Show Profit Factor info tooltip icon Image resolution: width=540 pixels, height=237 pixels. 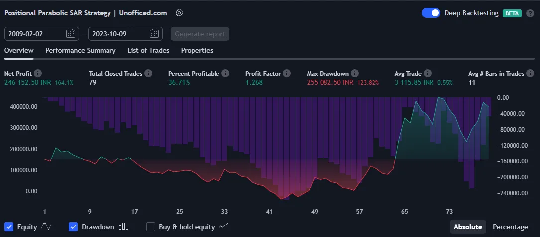point(287,73)
